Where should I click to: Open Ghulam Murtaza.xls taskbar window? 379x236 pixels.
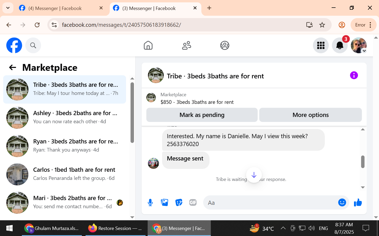pyautogui.click(x=52, y=228)
